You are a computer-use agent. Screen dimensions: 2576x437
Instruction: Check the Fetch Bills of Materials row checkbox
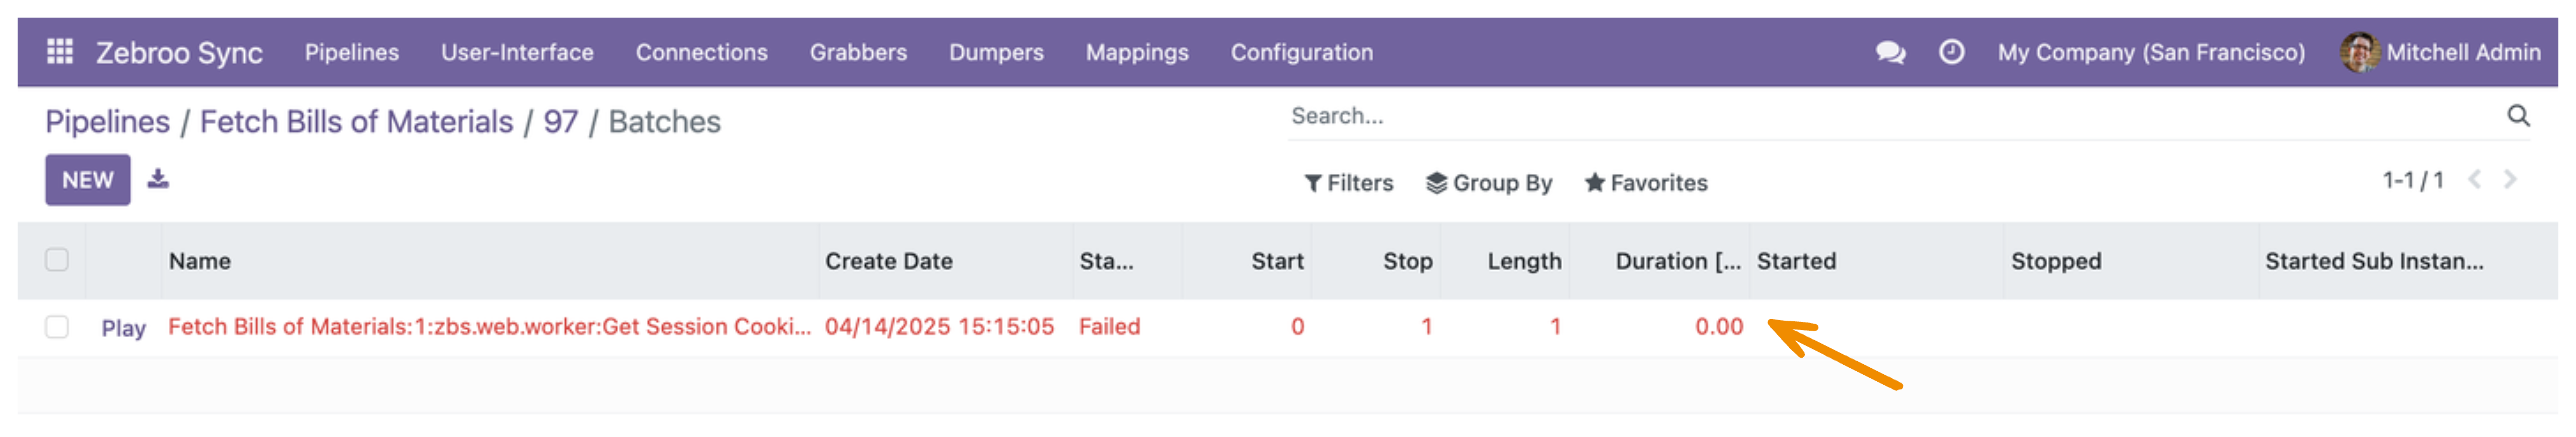coord(57,327)
